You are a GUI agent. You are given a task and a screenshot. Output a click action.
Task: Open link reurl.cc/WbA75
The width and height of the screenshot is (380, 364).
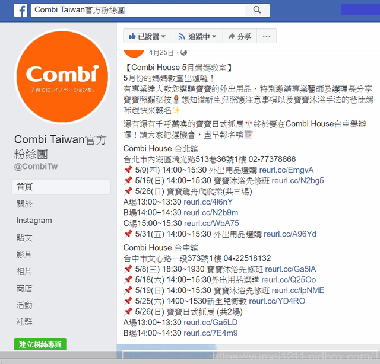[211, 223]
